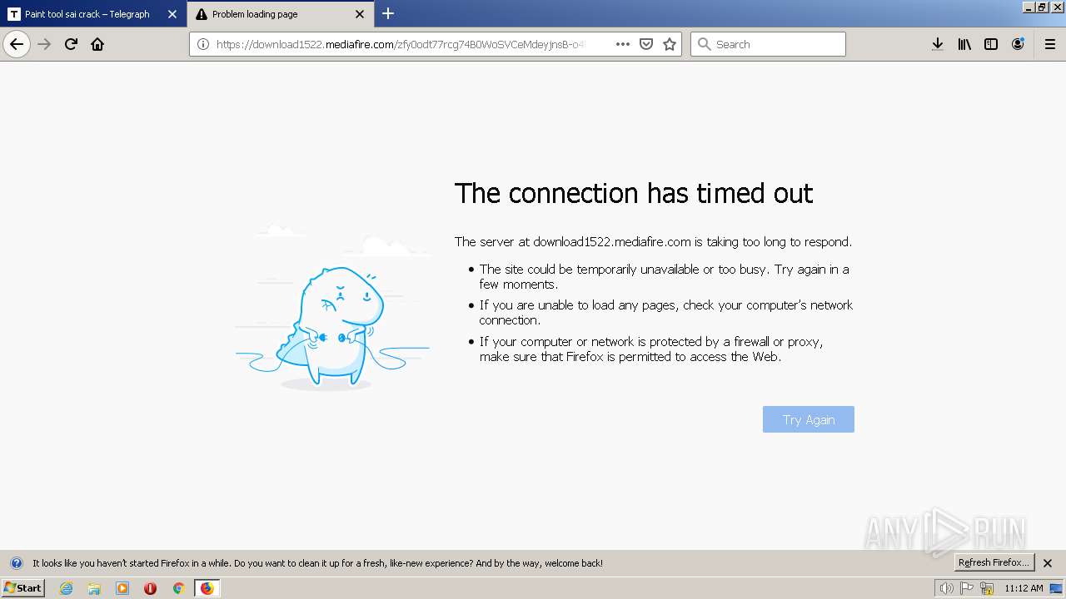Close the Problem loading page tab
The height and width of the screenshot is (599, 1066).
(x=360, y=14)
